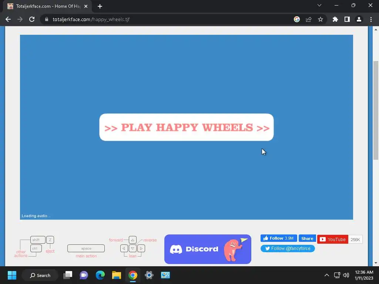Open the Windows Start menu
379x284 pixels.
[12, 275]
